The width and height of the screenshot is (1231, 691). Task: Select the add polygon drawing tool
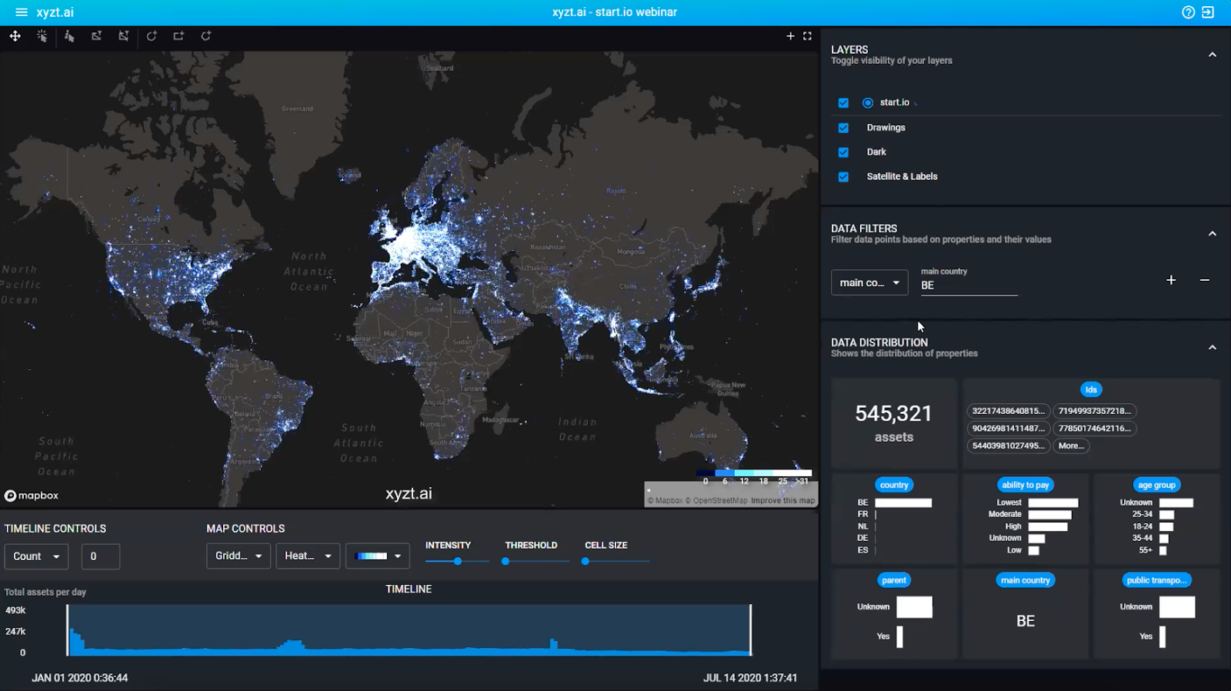click(x=206, y=36)
